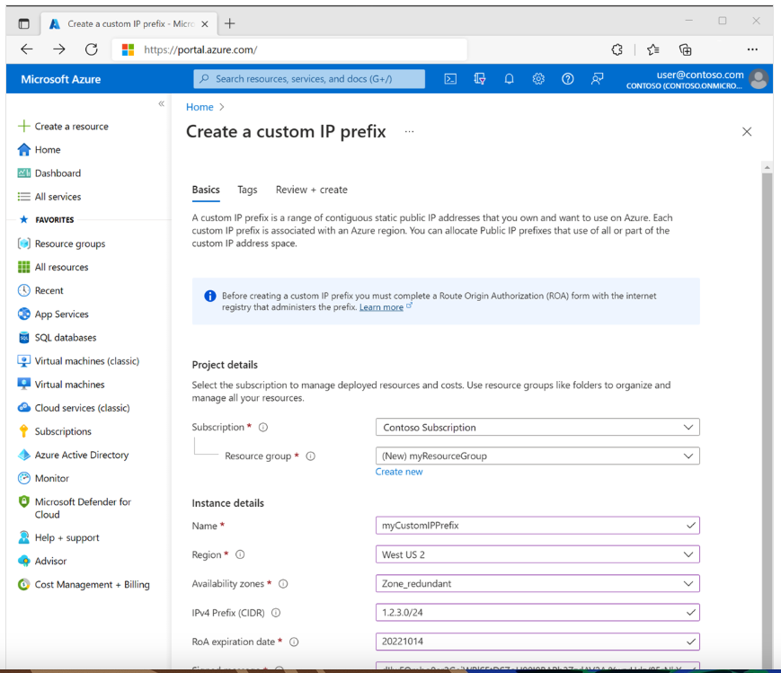Click the Learn more link about ROA
781x673 pixels.
pos(381,307)
